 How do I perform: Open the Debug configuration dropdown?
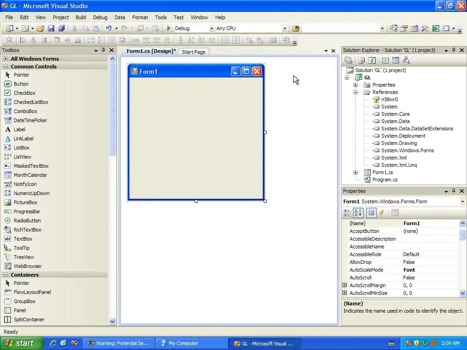[x=212, y=29]
